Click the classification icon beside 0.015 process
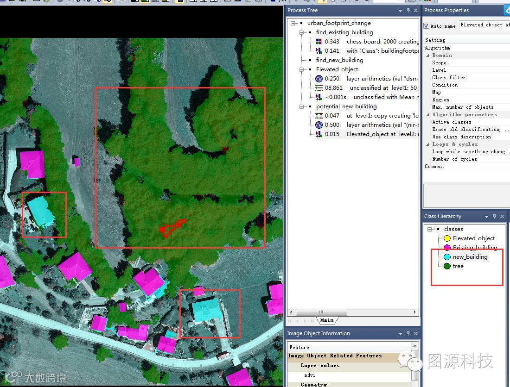510x387 pixels. tap(319, 134)
